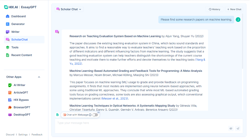Click the Automated Grading Meta-Analysis paper title
Image resolution: width=250 pixels, height=140 pixels.
[x=136, y=71]
